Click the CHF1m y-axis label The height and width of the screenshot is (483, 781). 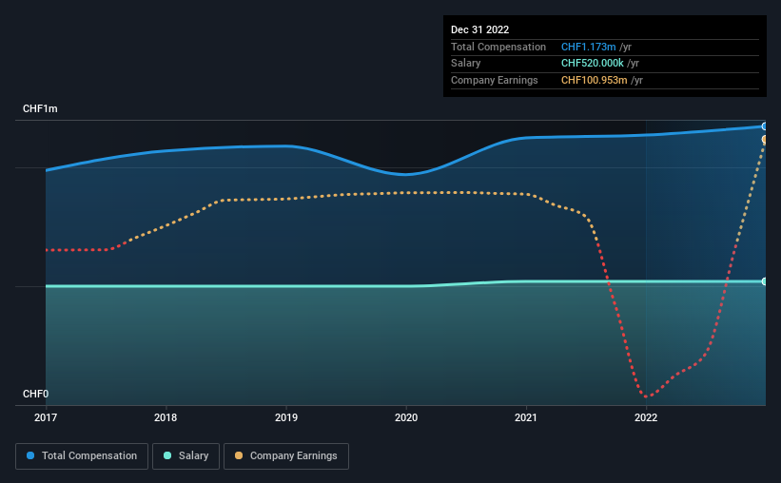(40, 108)
